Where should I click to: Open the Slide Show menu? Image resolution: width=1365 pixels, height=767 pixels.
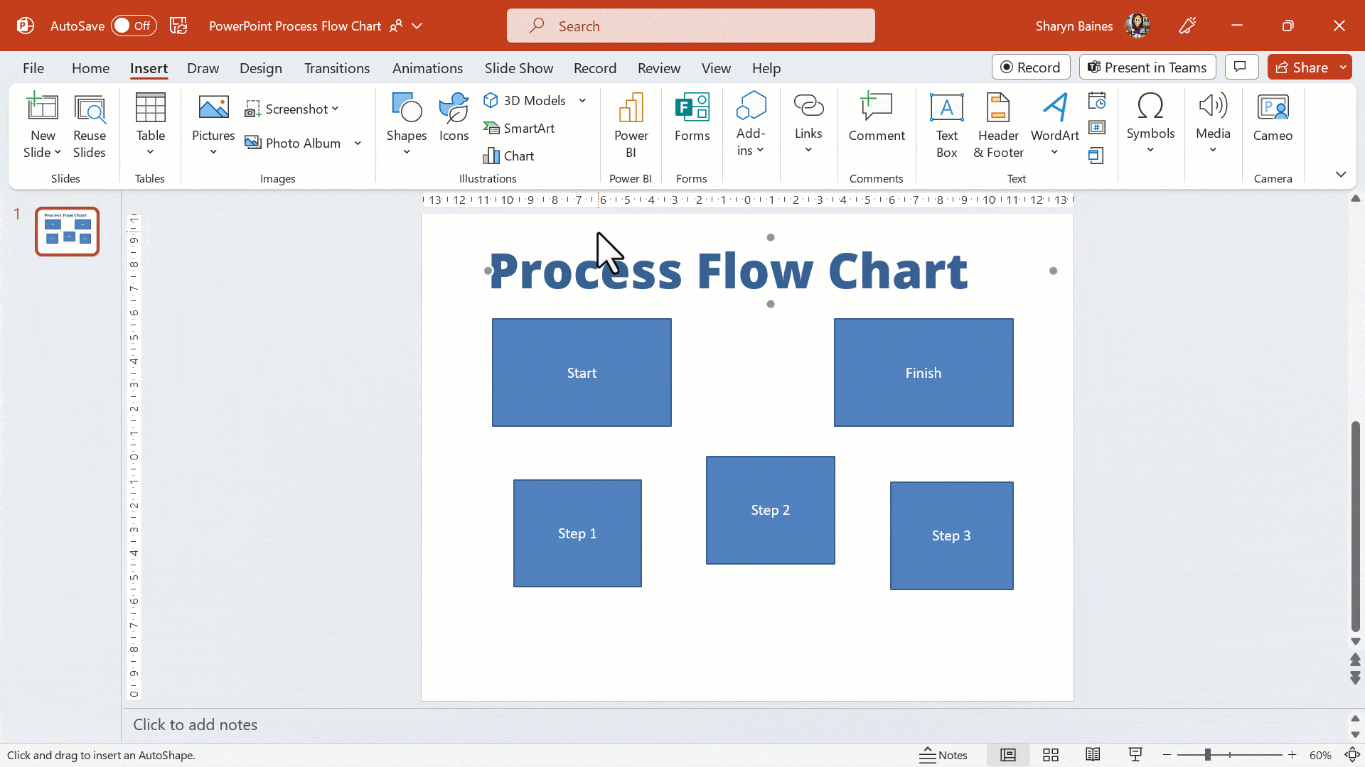point(518,67)
